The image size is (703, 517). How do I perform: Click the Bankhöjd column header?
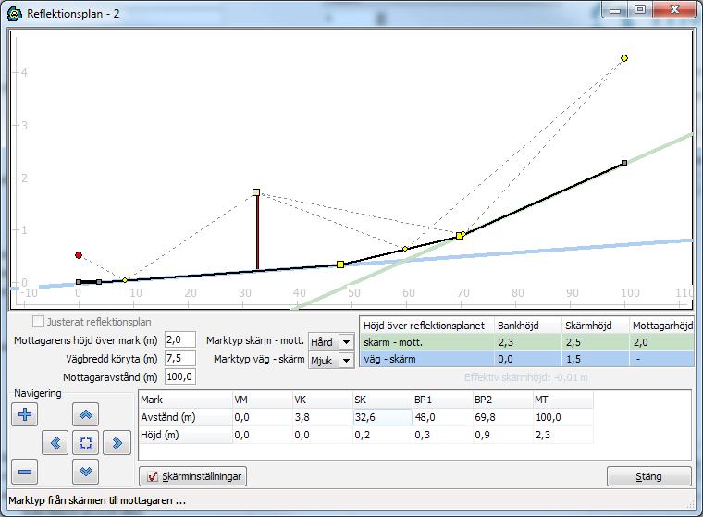[527, 326]
